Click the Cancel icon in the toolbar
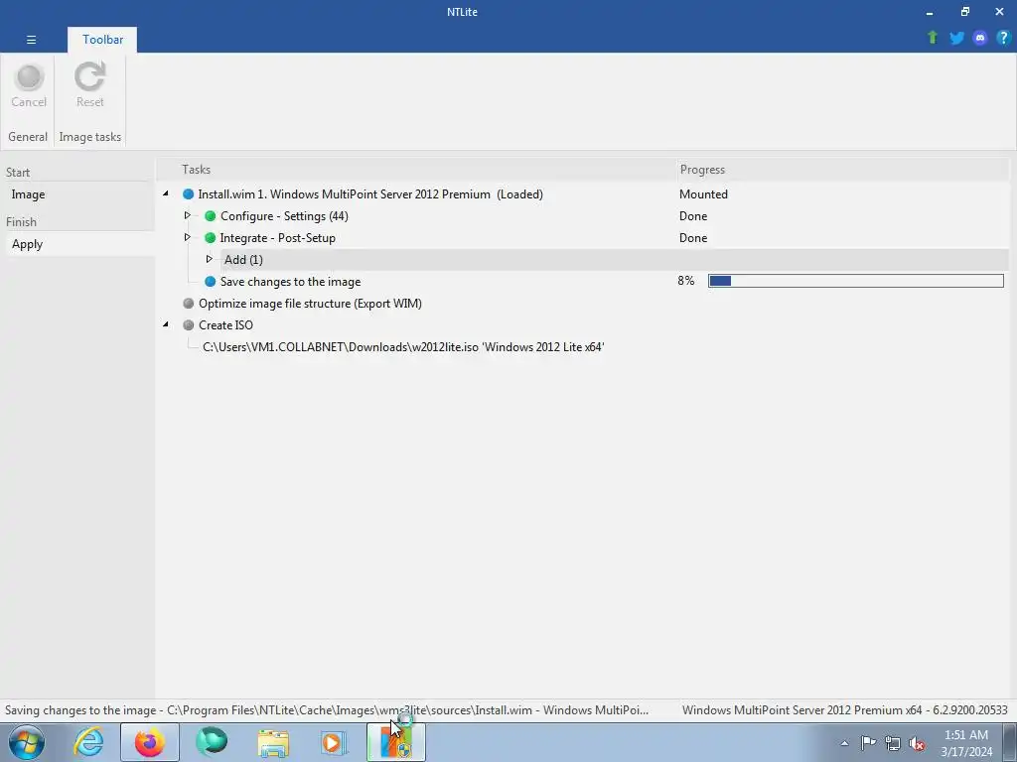The height and width of the screenshot is (762, 1017). point(29,77)
